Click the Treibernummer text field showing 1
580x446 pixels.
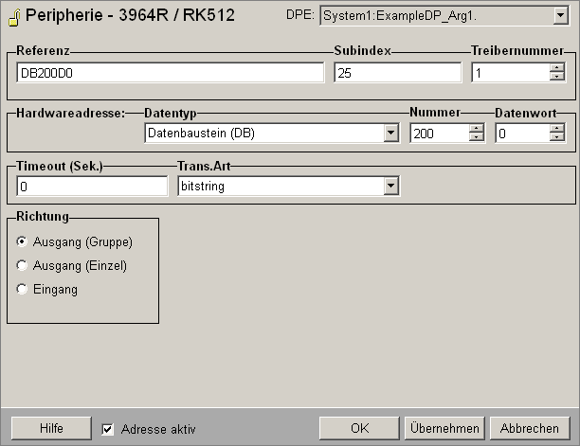[x=511, y=73]
